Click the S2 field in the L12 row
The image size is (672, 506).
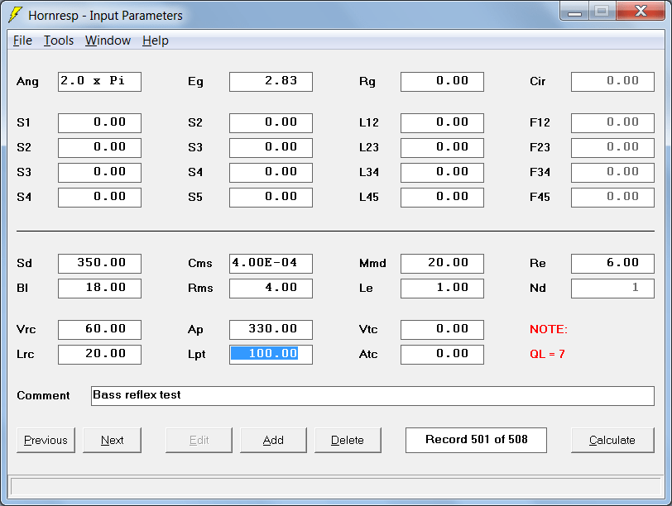tap(271, 123)
